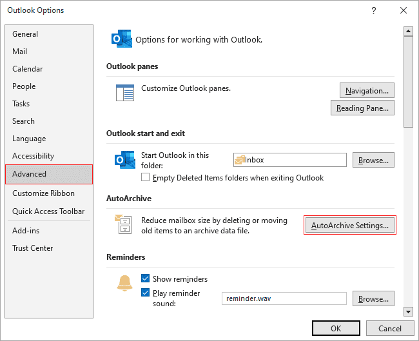
Task: Switch to Calendar options
Action: coord(49,69)
